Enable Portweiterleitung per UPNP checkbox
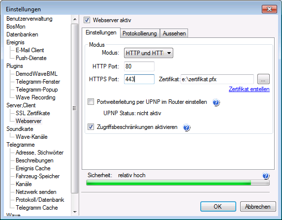 click(91, 102)
